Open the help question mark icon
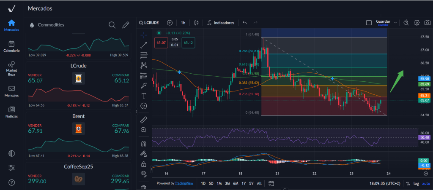The image size is (433, 190). pos(11,182)
